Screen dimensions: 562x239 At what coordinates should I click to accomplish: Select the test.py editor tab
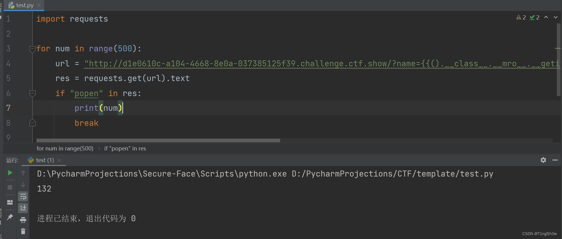[x=24, y=5]
